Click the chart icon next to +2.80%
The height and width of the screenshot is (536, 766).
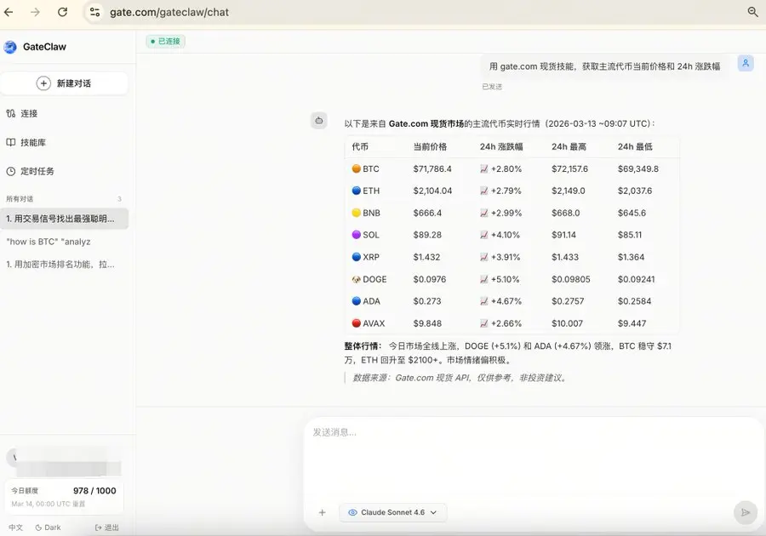484,169
